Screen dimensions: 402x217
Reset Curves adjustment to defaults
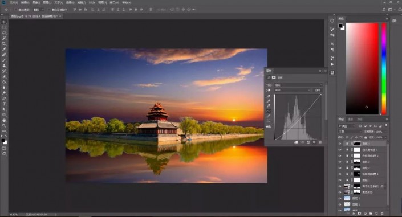308,142
